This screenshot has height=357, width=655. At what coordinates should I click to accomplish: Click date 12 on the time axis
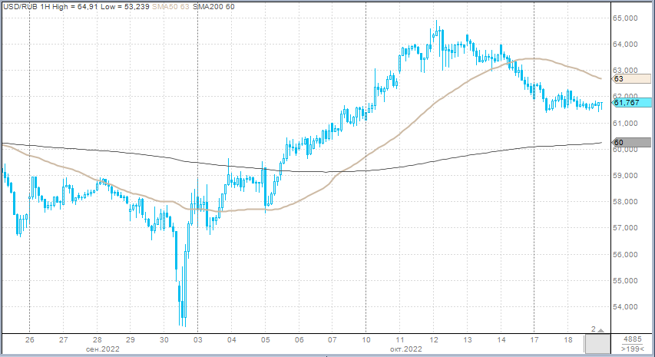coord(434,339)
